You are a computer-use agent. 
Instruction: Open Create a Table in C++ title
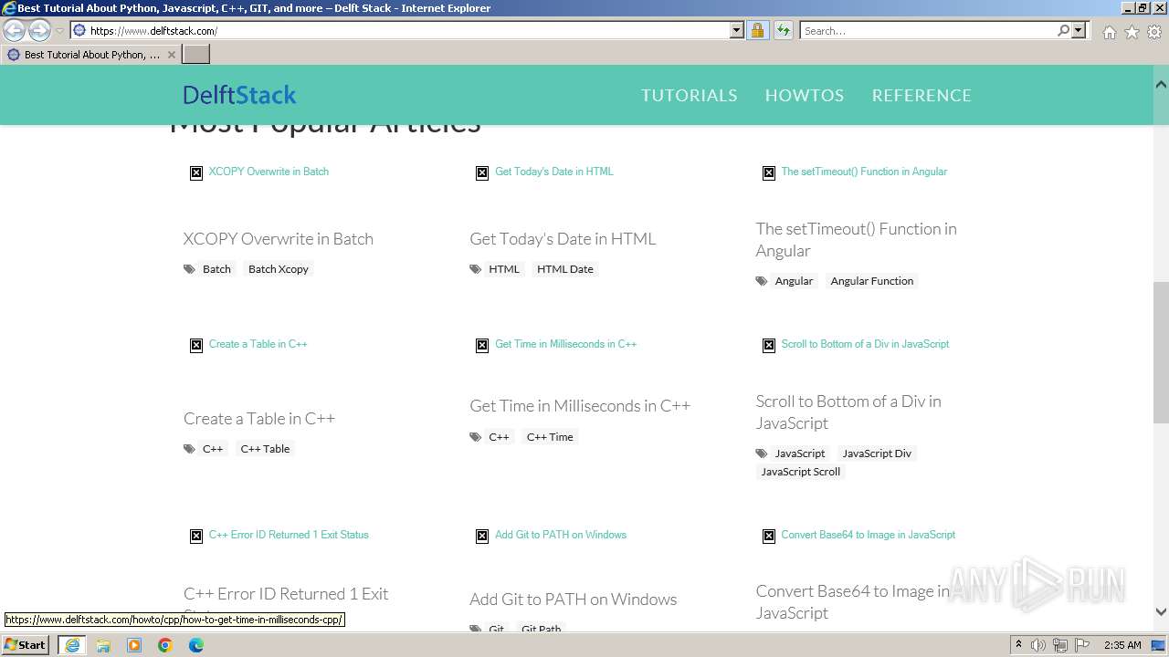coord(259,418)
